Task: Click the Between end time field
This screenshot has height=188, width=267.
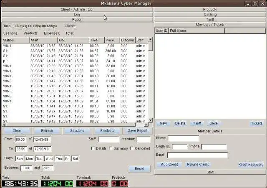Action: (48, 168)
